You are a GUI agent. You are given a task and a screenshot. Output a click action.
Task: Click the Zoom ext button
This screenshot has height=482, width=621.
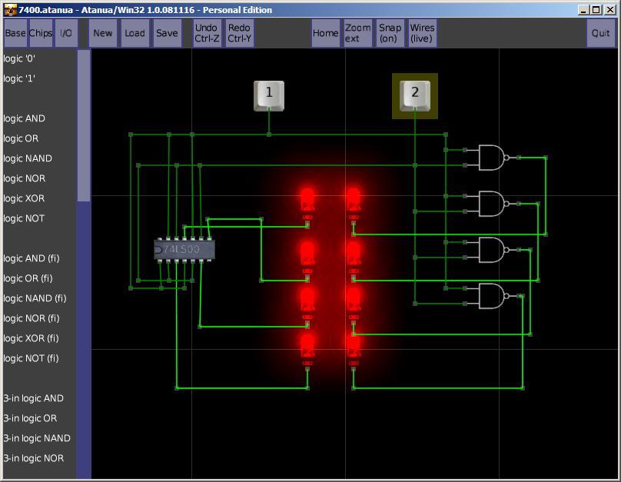[357, 33]
